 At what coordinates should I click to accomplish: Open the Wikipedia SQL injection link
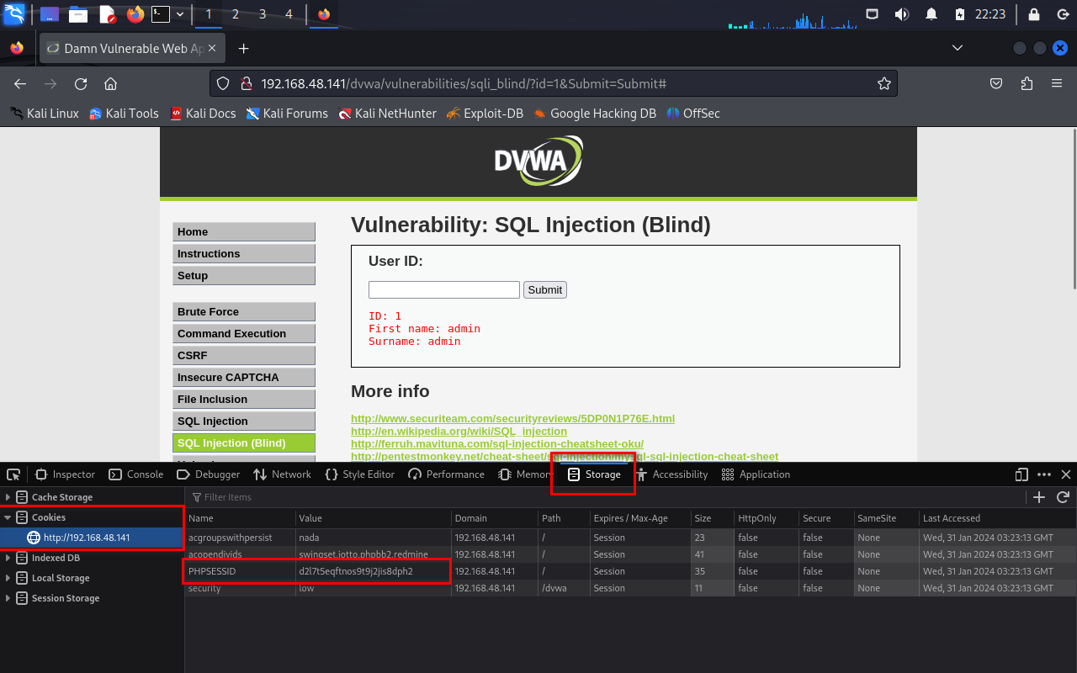(x=459, y=431)
